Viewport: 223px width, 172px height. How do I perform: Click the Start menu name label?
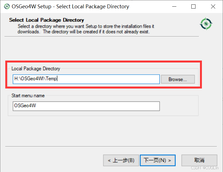(x=28, y=96)
